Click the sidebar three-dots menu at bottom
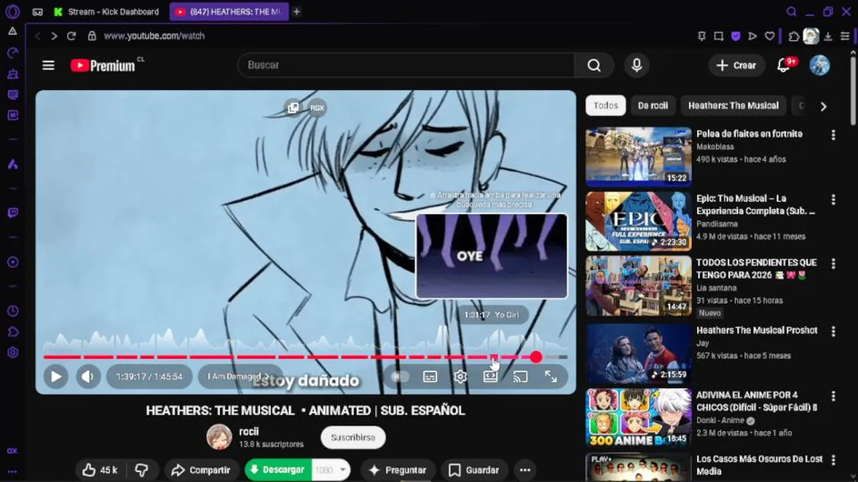 click(12, 472)
